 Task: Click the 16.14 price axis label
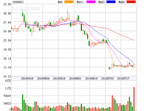pos(7,59)
